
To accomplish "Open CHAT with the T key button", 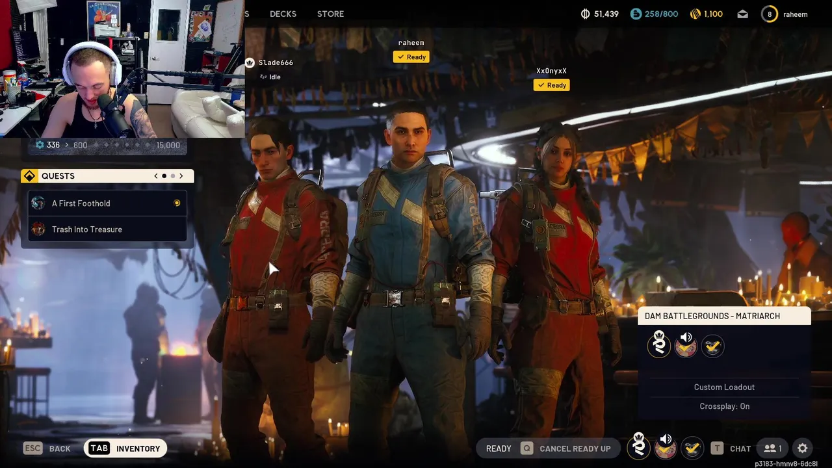I will point(731,448).
